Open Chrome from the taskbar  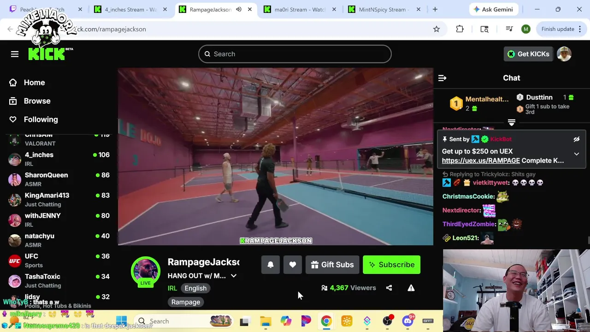coord(326,321)
